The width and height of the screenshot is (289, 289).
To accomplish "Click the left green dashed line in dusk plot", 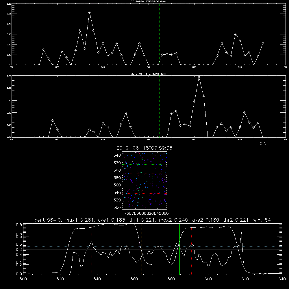I will pyautogui.click(x=92, y=106).
